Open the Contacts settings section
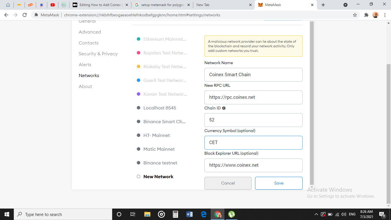 tap(89, 43)
